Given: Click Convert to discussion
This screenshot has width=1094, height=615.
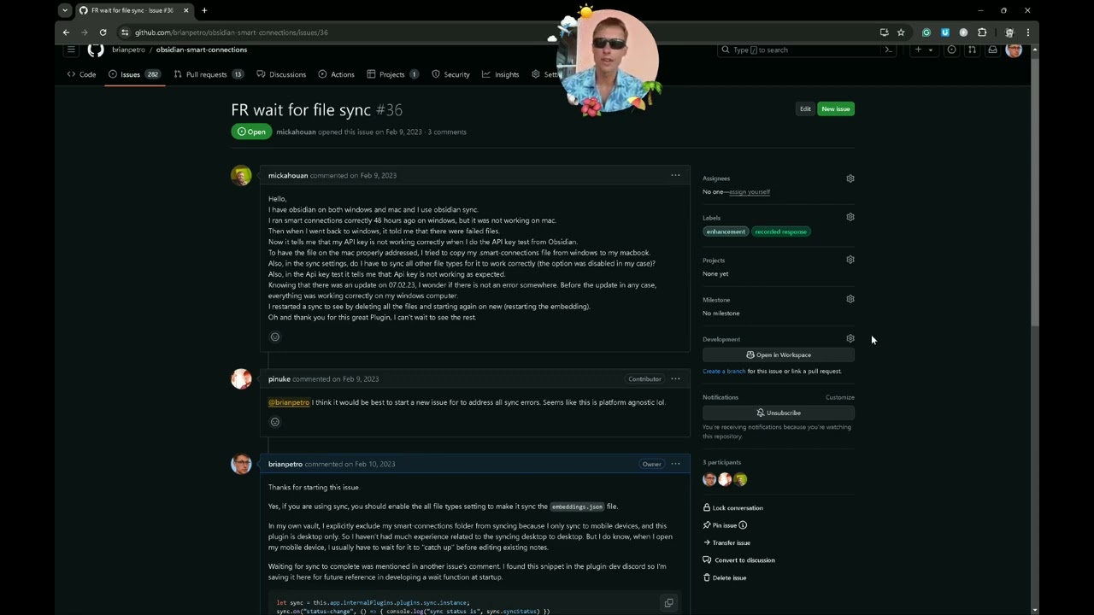Looking at the screenshot, I should (738, 560).
